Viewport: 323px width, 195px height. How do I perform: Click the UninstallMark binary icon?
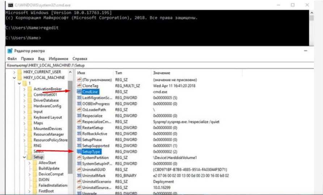pos(79,176)
